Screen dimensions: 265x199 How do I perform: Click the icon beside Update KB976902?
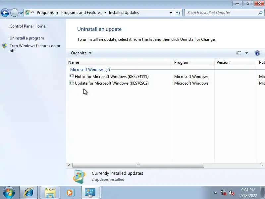(72, 83)
